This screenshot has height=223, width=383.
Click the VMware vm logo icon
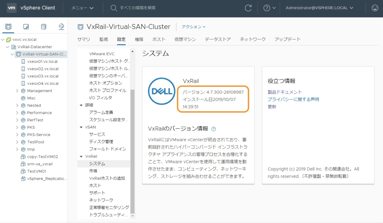pyautogui.click(x=12, y=8)
